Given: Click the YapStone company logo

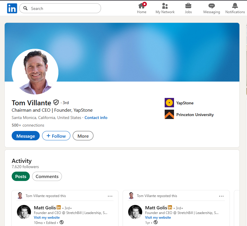Looking at the screenshot, I should coord(169,103).
